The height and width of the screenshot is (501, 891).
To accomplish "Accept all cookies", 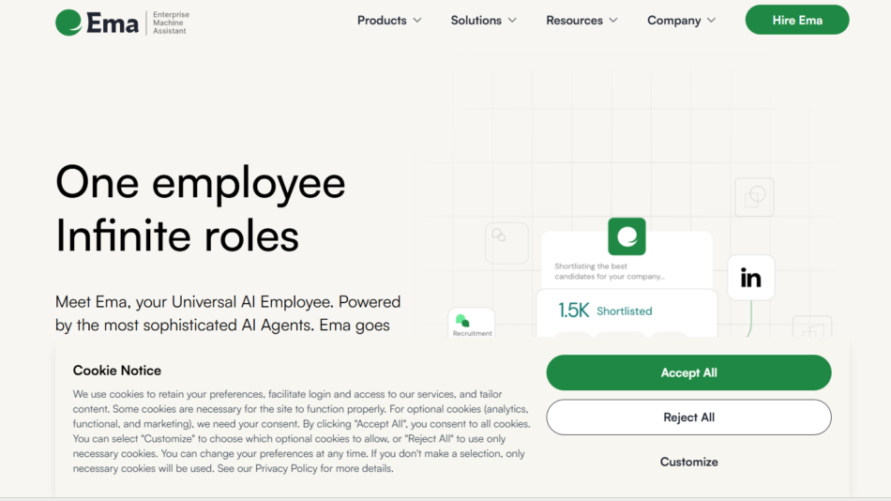I will [x=688, y=372].
